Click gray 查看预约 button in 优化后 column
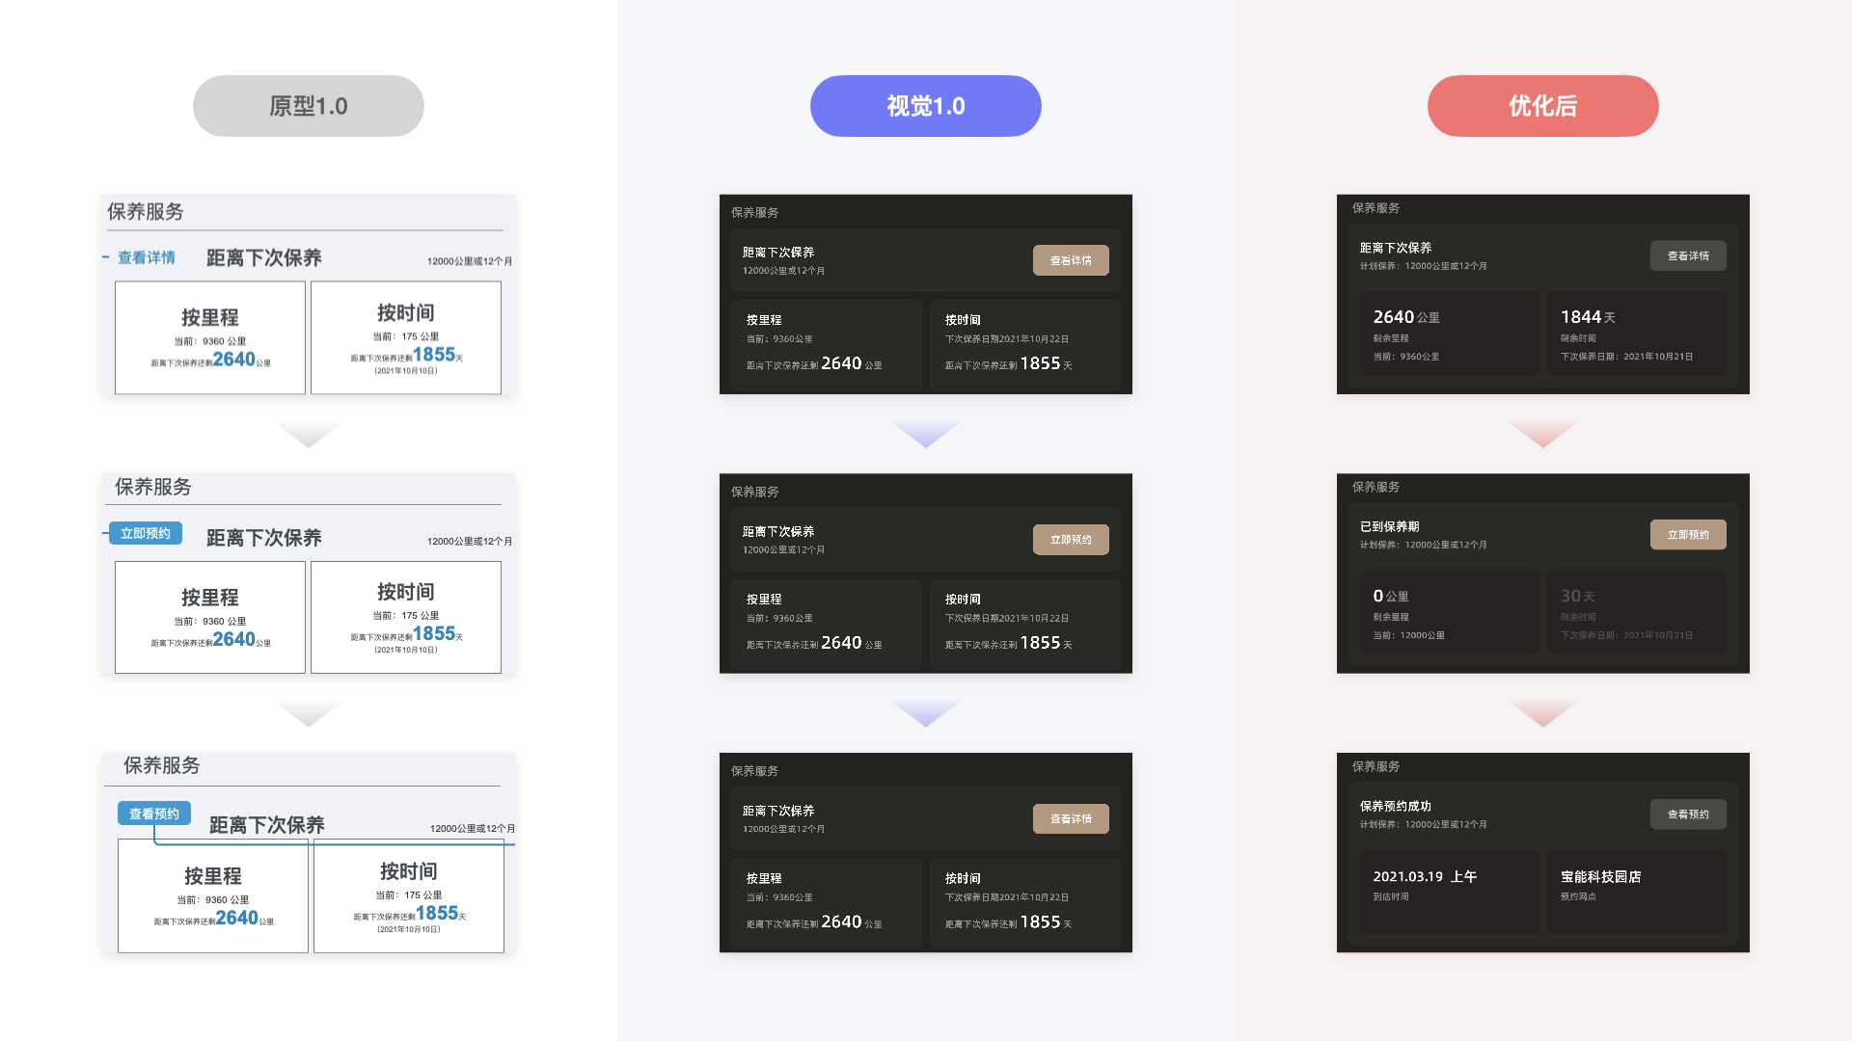This screenshot has width=1852, height=1041. (x=1688, y=814)
